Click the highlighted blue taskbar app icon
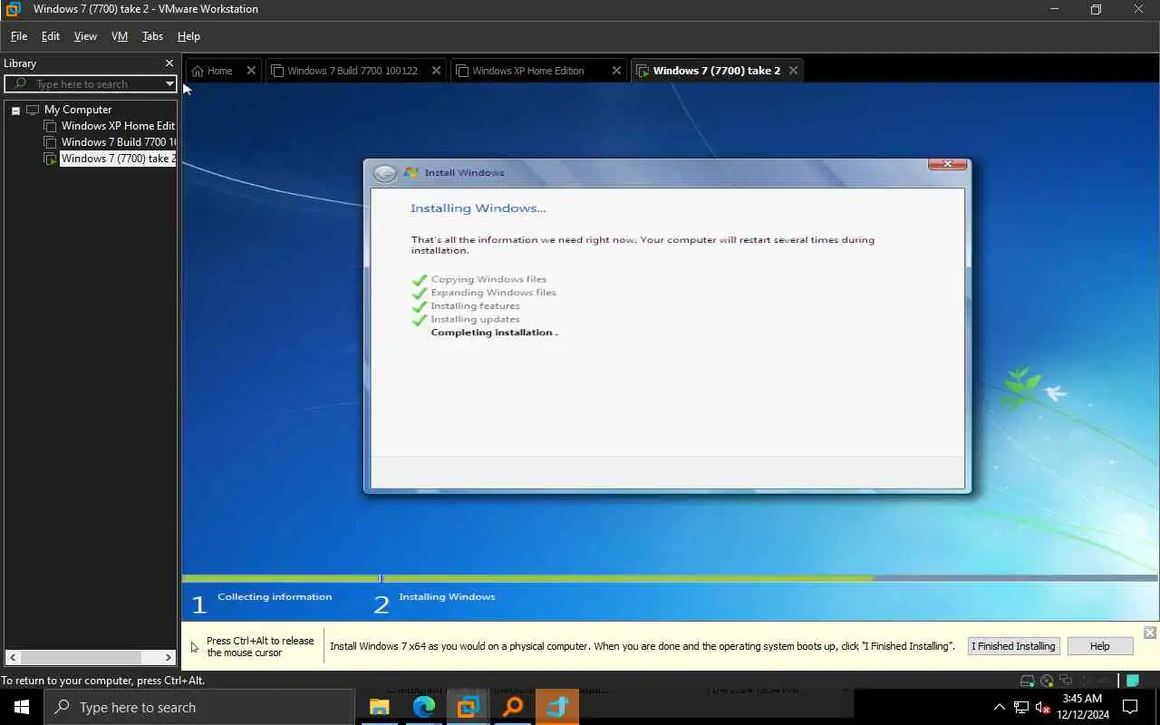 [556, 707]
